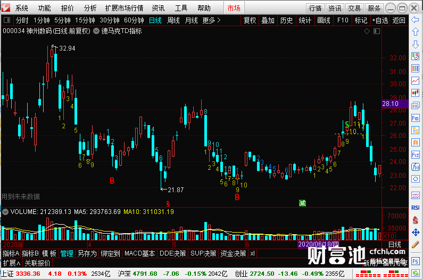Open the stacked windows news icon
Viewport: 423px width, 280px height.
[x=415, y=105]
